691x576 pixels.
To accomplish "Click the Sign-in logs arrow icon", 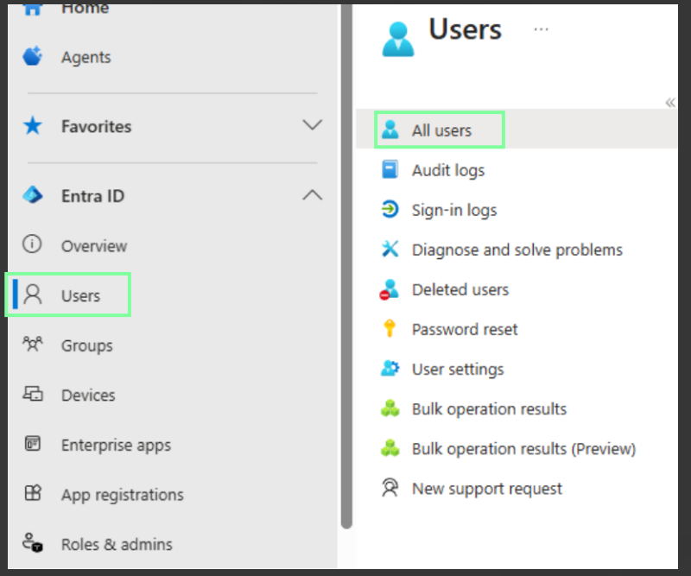I will 390,209.
